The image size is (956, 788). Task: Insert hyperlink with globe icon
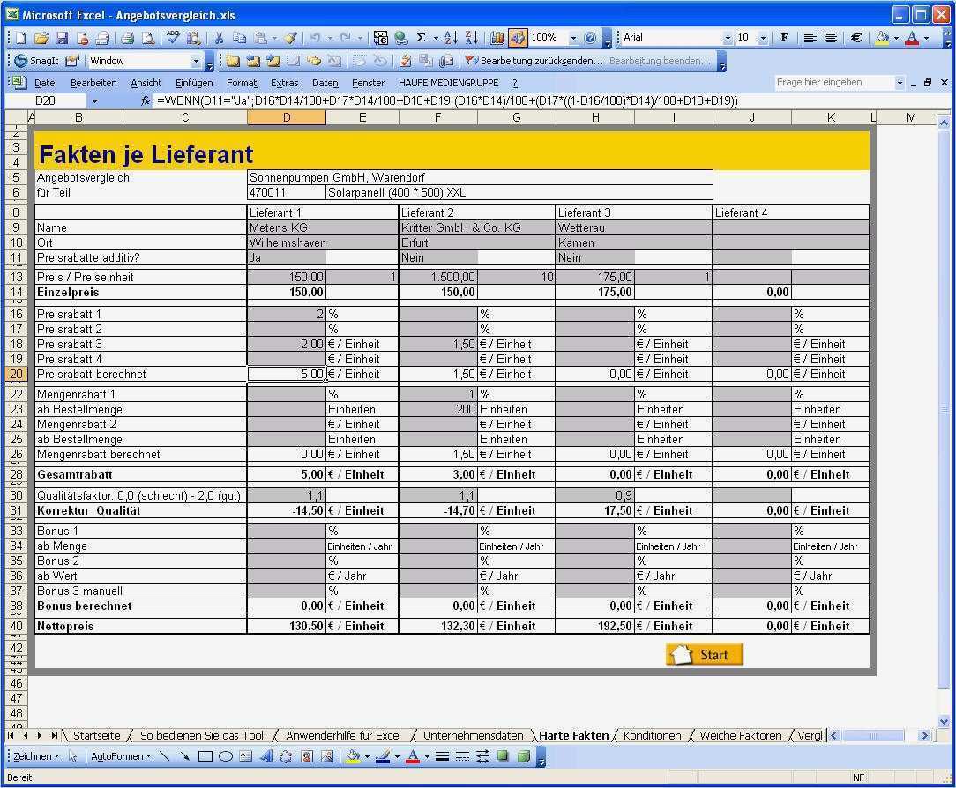coord(400,38)
